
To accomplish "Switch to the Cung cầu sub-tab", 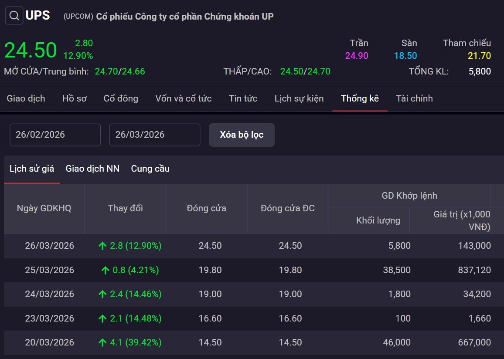I will pos(150,169).
